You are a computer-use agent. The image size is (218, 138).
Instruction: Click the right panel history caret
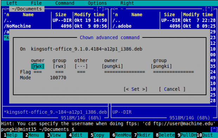[209, 9]
